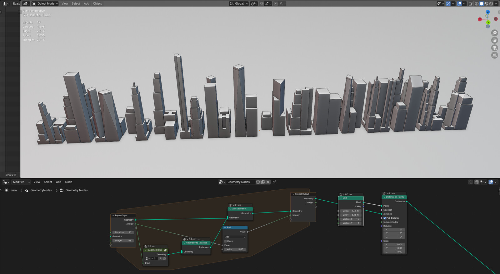Open the viewport Select menu
Viewport: 500px width, 274px height.
(76, 3)
